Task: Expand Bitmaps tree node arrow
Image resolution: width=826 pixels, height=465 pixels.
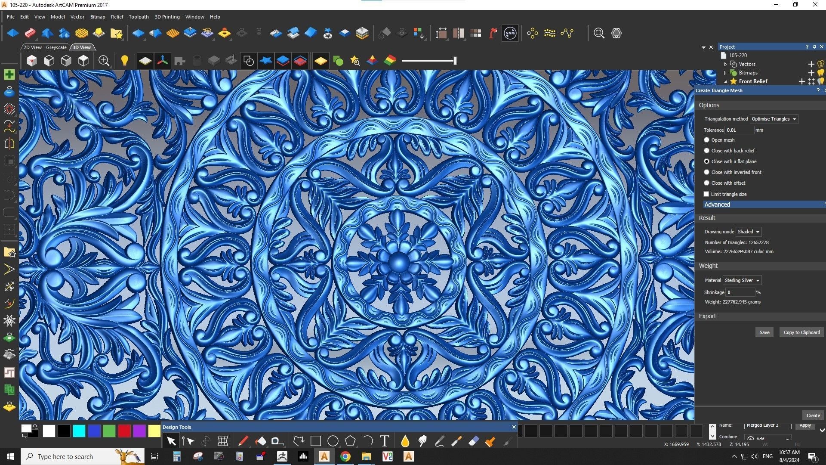Action: (725, 73)
